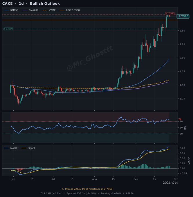
Task: Click the red 76 RSI value
Action: coord(180,119)
